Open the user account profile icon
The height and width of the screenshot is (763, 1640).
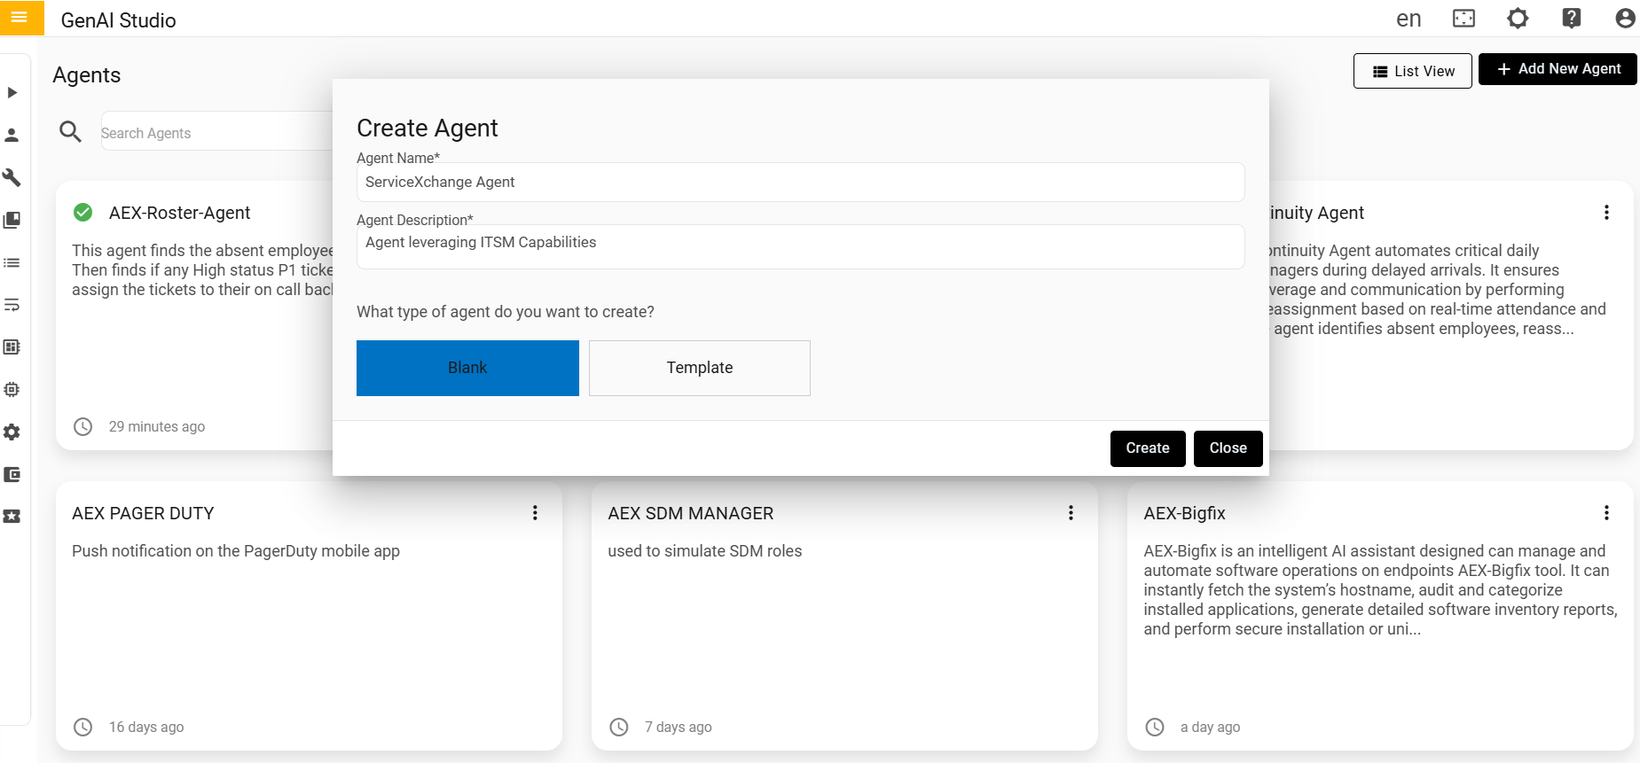[x=1625, y=19]
